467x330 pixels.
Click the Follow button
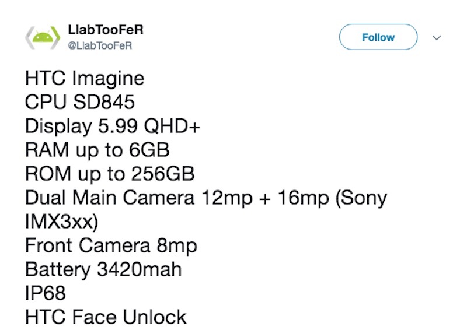tap(378, 37)
